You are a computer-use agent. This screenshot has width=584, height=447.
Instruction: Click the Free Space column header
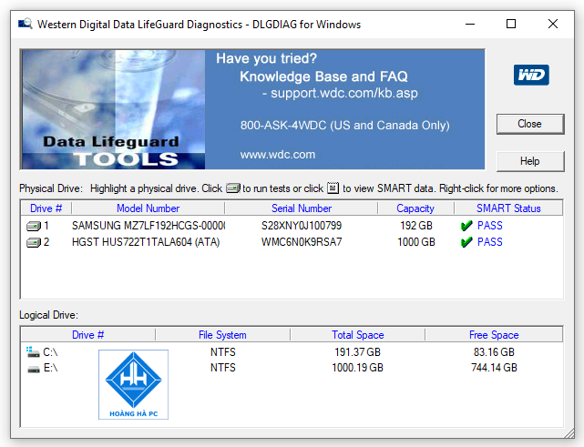tap(494, 335)
